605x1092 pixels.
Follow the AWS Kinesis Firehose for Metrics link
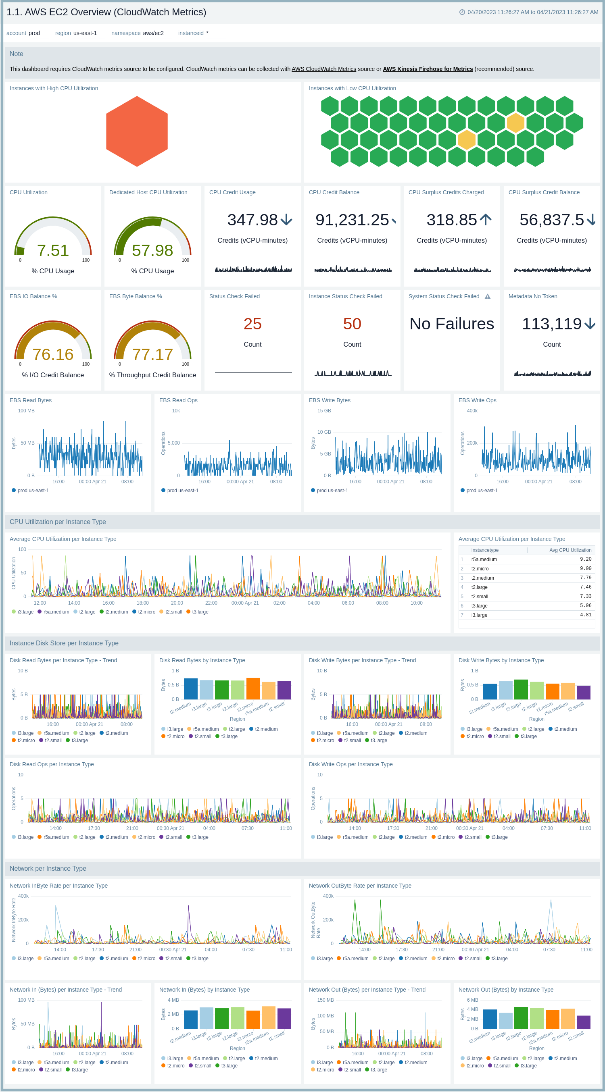427,69
